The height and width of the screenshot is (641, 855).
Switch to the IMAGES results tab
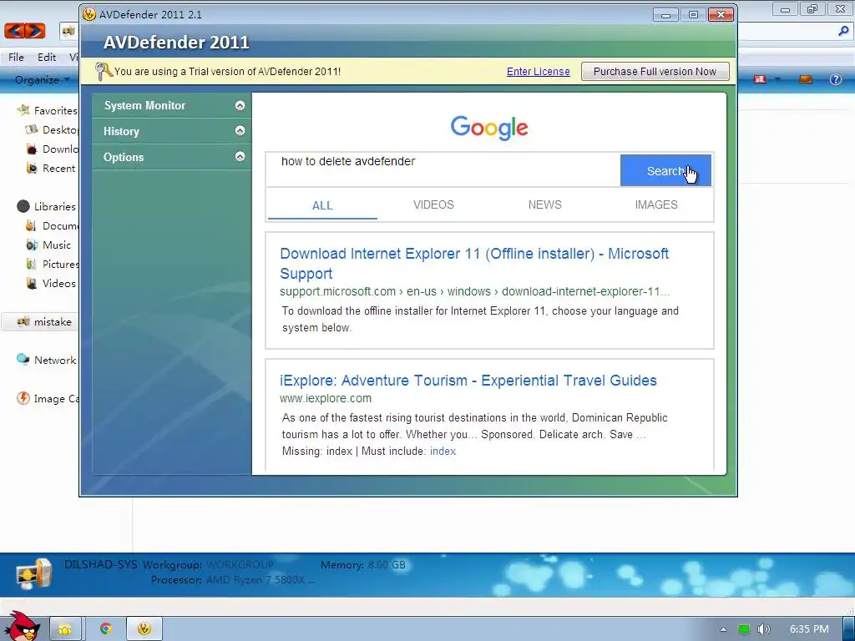(656, 205)
